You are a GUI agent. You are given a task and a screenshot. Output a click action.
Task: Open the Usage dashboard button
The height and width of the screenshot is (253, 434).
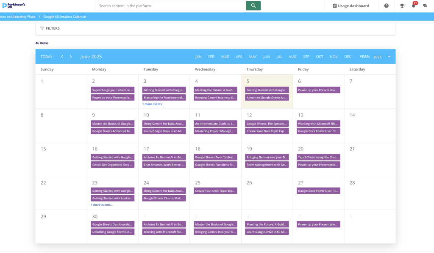point(351,6)
